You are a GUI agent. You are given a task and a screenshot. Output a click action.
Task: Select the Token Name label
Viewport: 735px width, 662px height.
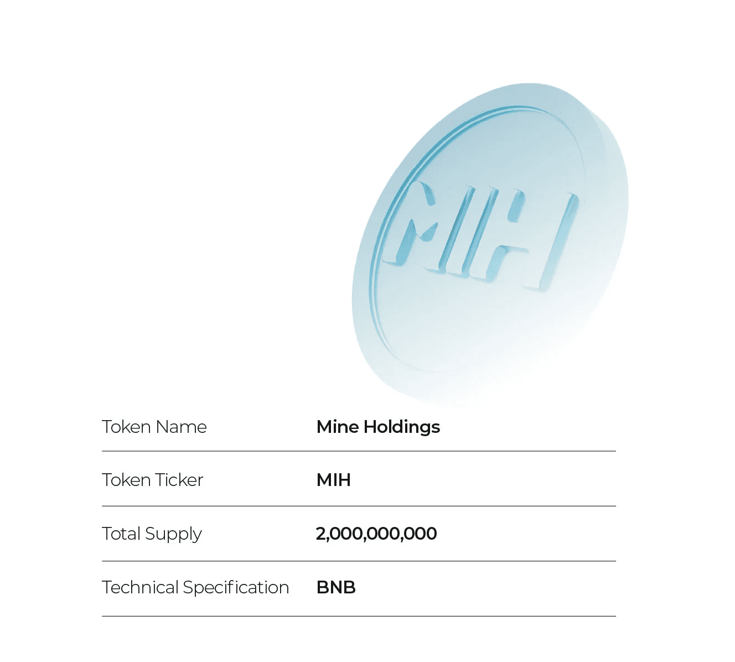154,427
